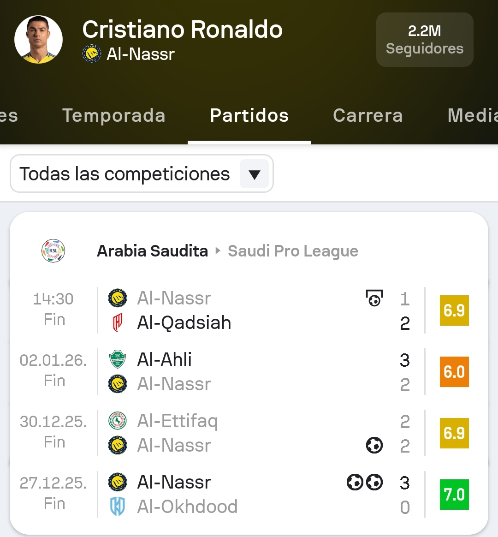
Task: Click the Al-Okhdood team crest
Action: click(118, 507)
